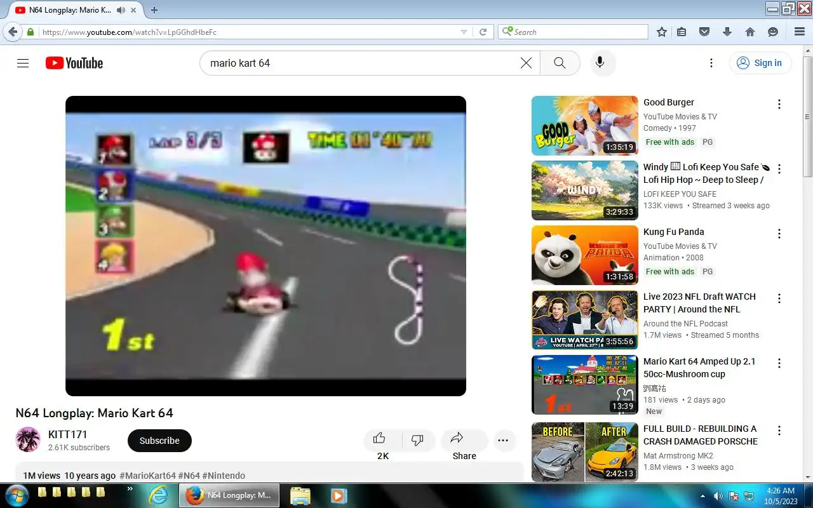Reload the page in Firefox
The height and width of the screenshot is (508, 813).
tap(483, 32)
